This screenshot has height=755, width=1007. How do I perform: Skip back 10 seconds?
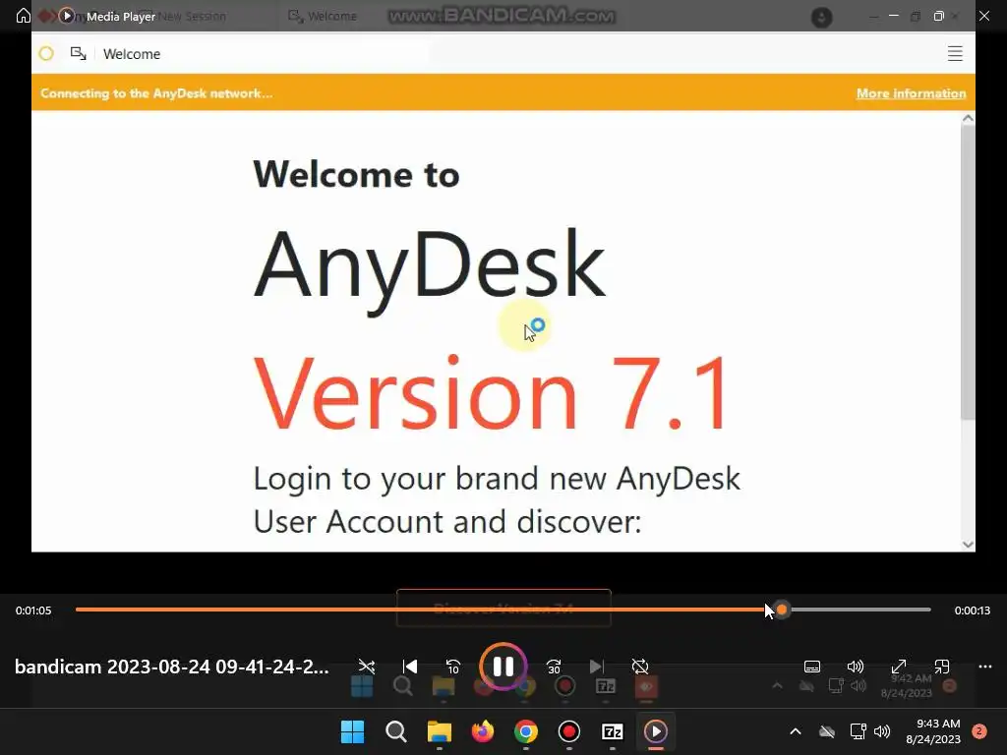pos(452,667)
